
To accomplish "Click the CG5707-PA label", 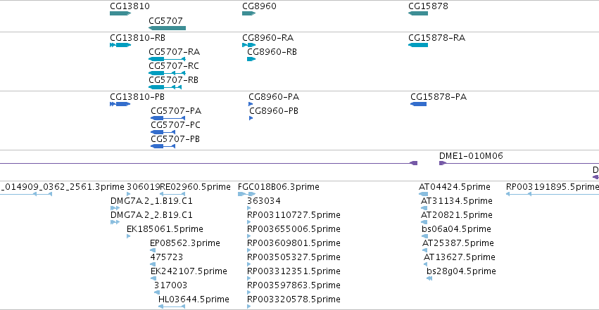I will pyautogui.click(x=176, y=111).
